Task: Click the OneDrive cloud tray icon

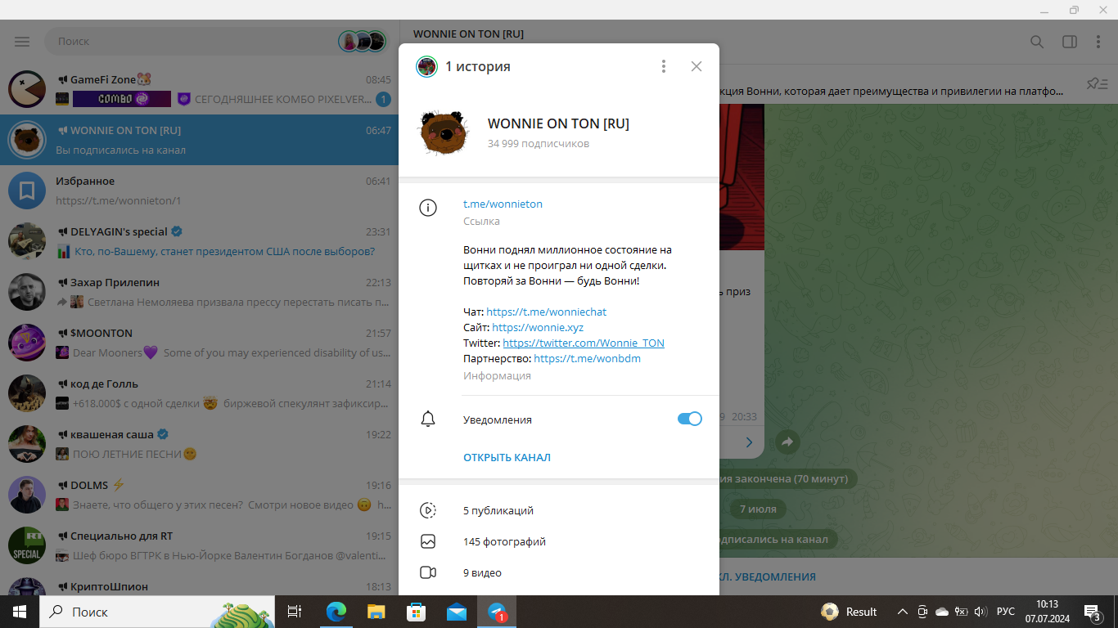Action: coord(942,612)
